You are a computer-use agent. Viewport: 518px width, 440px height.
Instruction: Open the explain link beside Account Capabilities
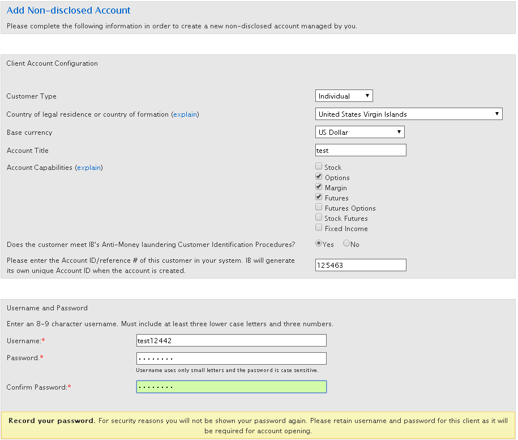(89, 168)
